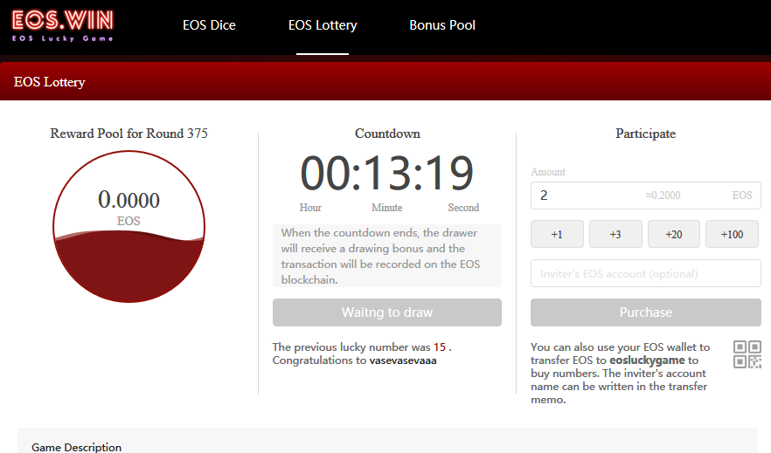Click the 00:13:19 countdown timer
Screen dimensions: 771x453
click(387, 173)
